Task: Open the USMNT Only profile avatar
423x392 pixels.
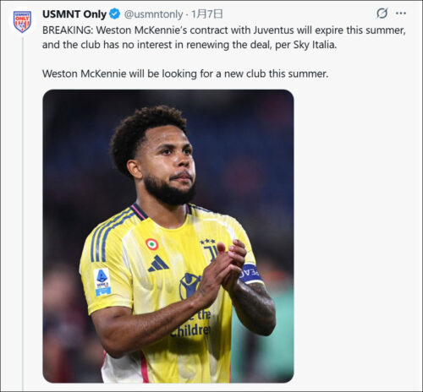Action: [x=22, y=22]
